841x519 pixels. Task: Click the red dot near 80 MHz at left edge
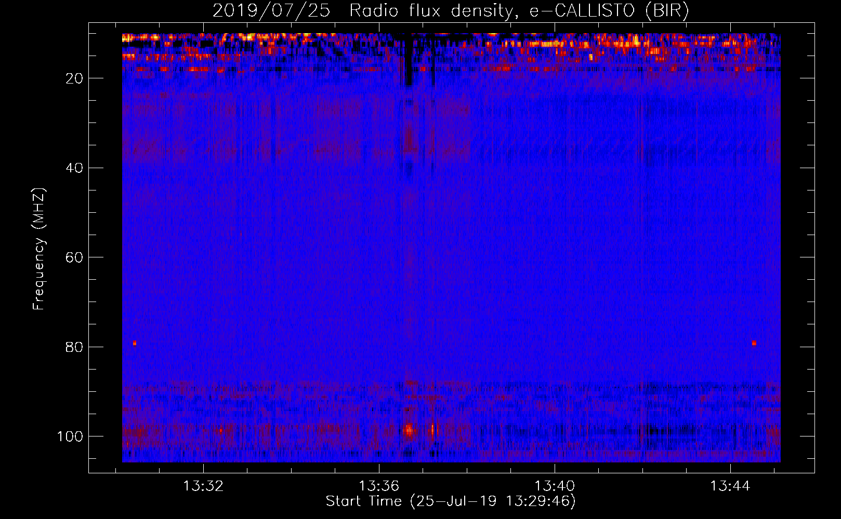[x=134, y=343]
